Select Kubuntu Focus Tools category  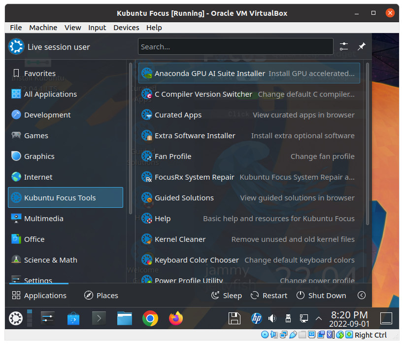point(66,197)
